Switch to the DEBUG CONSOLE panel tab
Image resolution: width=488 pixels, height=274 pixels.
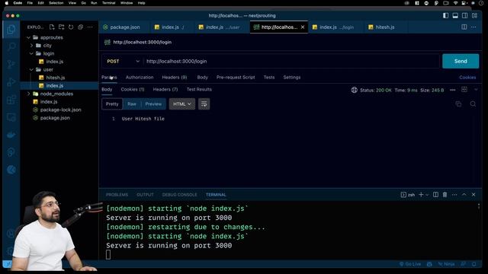[180, 195]
